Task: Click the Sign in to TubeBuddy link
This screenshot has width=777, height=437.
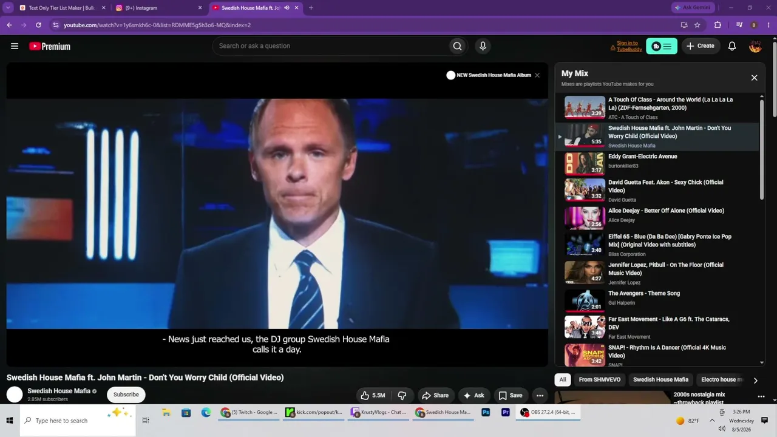Action: click(x=629, y=46)
